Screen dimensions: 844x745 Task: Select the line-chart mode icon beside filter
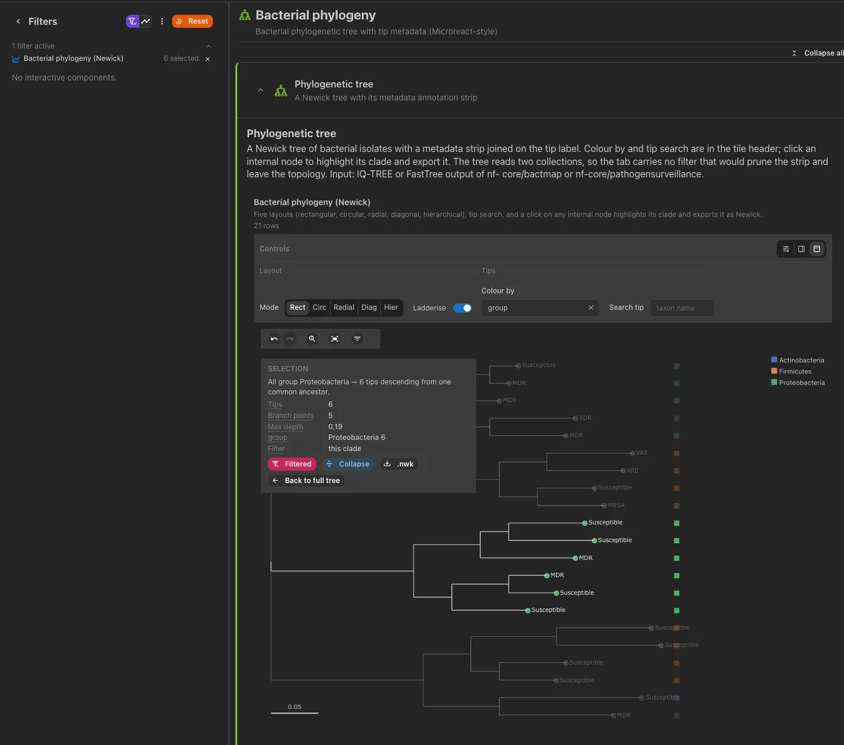point(145,21)
